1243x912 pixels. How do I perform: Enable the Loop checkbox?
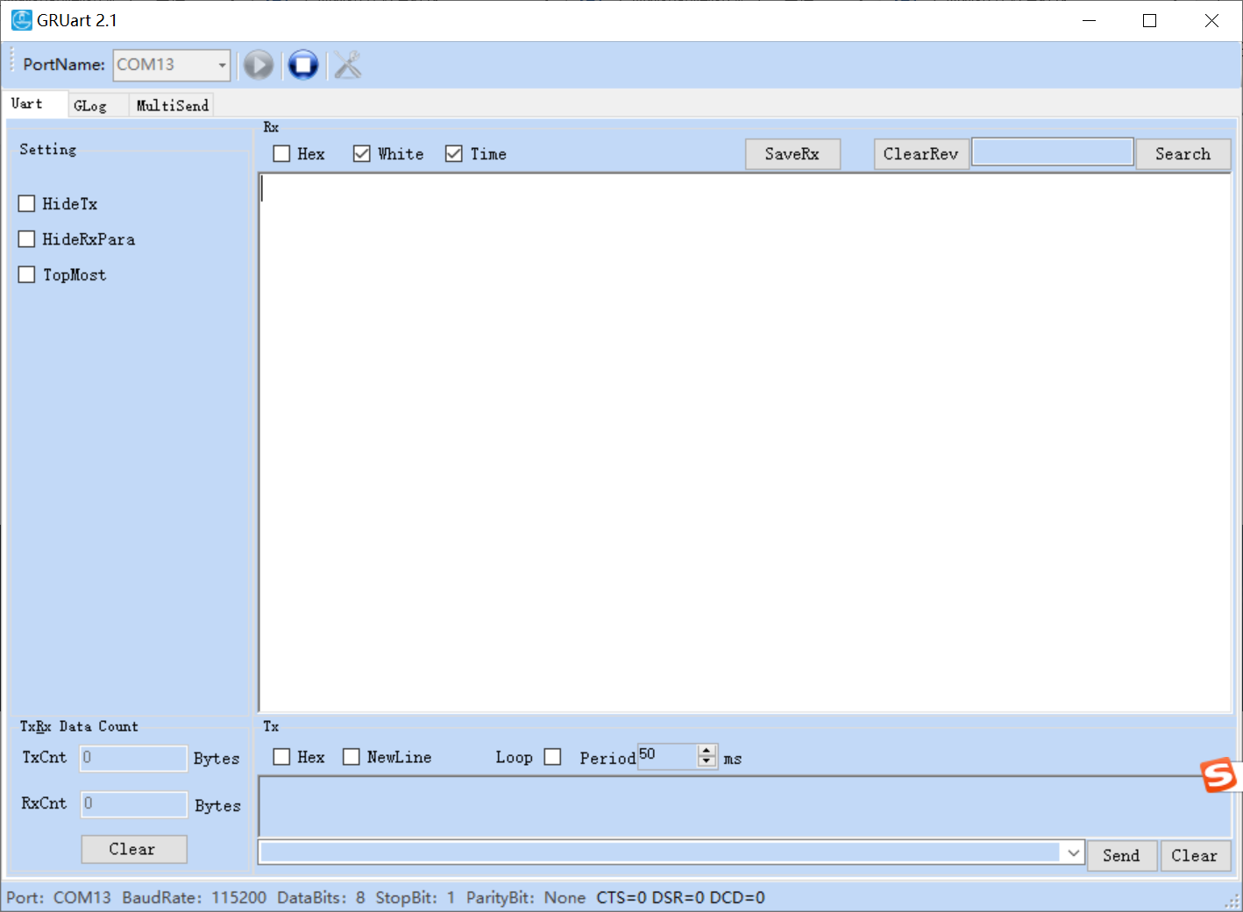552,757
